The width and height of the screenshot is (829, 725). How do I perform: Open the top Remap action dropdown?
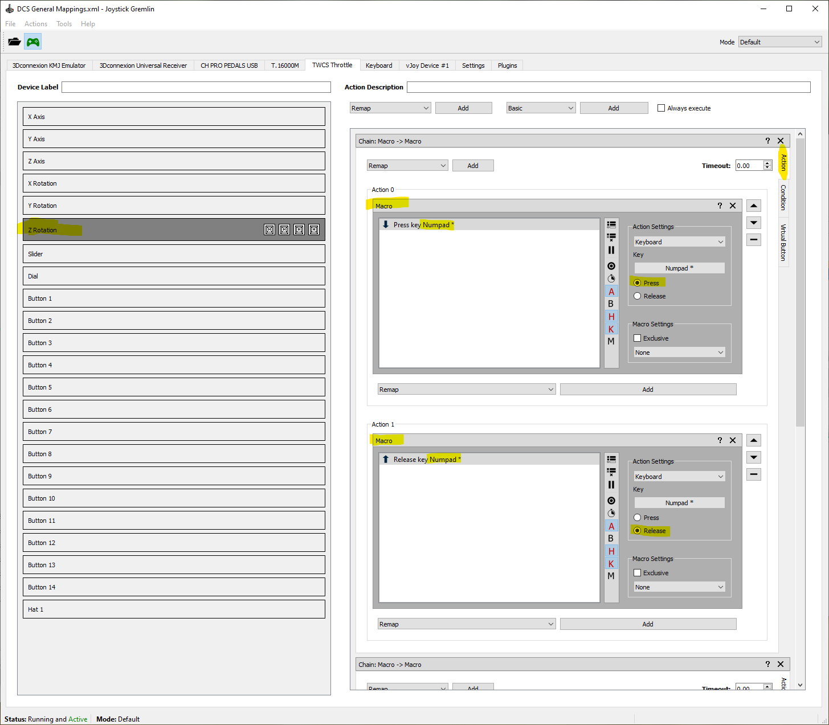pos(390,108)
